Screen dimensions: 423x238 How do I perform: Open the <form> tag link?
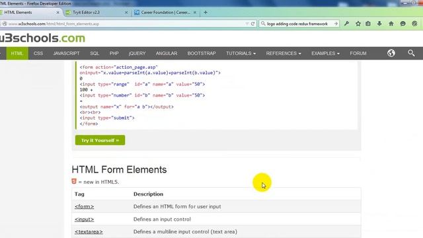(84, 206)
